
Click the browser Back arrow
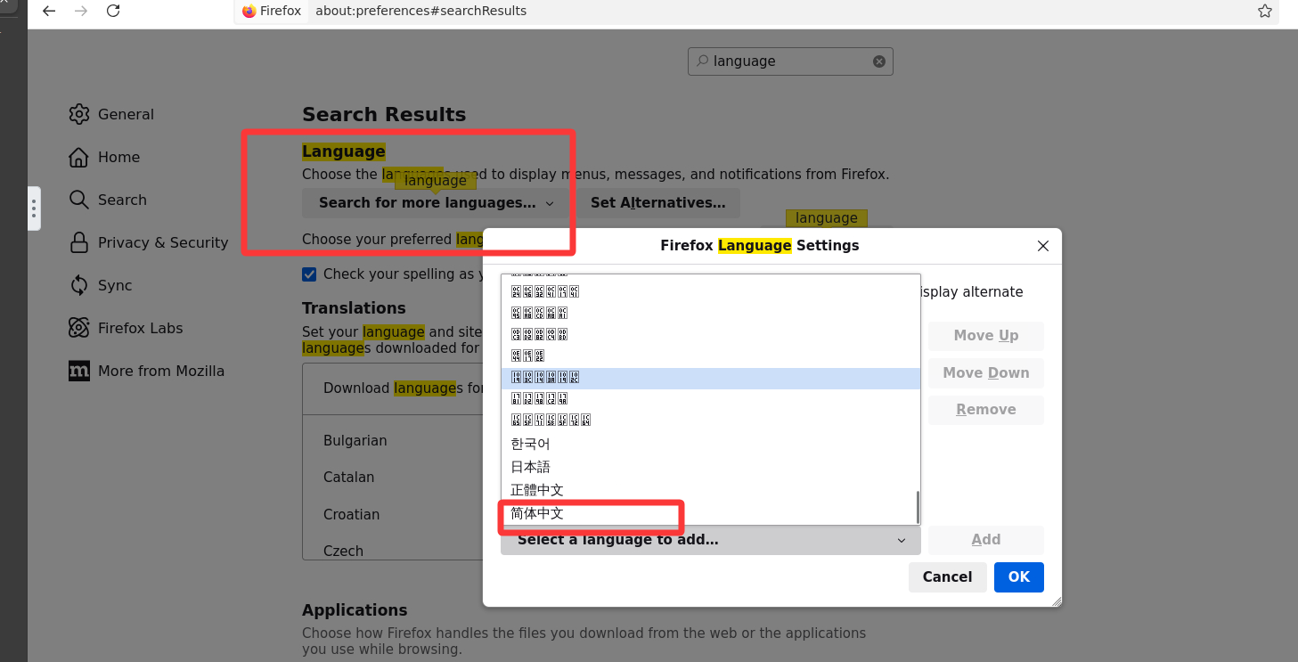click(x=49, y=11)
